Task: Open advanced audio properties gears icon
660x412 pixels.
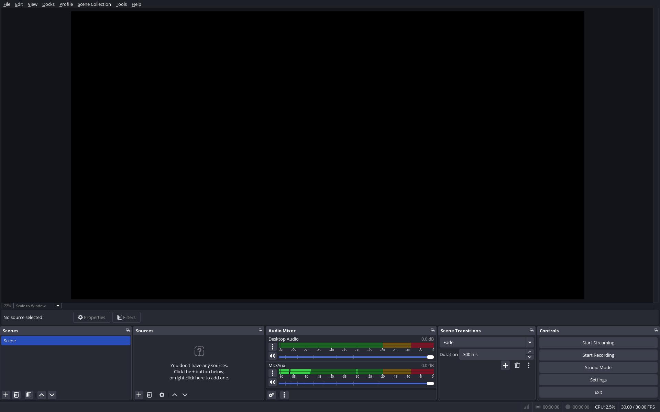Action: pyautogui.click(x=272, y=395)
